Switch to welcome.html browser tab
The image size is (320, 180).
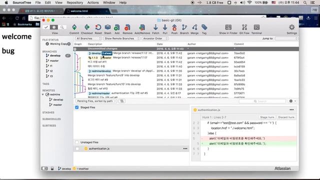[x=86, y=11]
